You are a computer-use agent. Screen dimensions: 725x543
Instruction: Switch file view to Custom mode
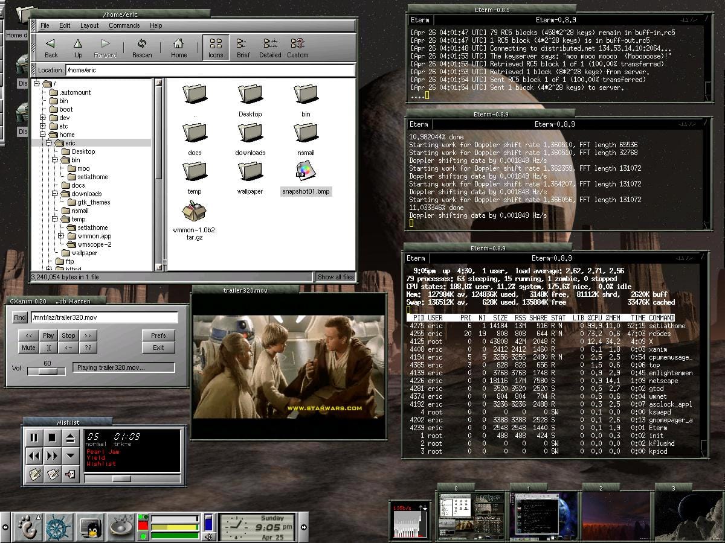point(297,47)
